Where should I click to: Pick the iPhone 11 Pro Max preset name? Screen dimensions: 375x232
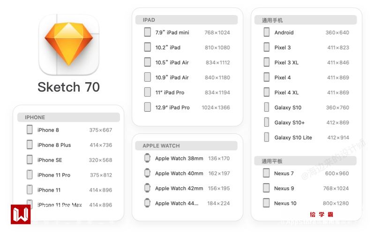[60, 205]
